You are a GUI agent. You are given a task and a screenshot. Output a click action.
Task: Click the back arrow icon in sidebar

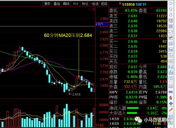coord(171,3)
